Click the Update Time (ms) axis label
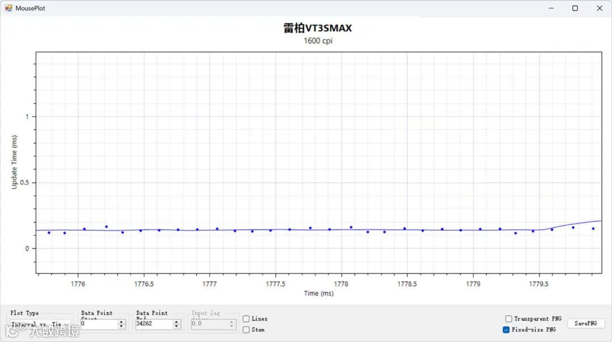 [x=14, y=162]
